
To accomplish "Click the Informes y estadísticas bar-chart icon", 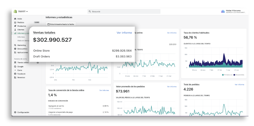I will pyautogui.click(x=15, y=33).
